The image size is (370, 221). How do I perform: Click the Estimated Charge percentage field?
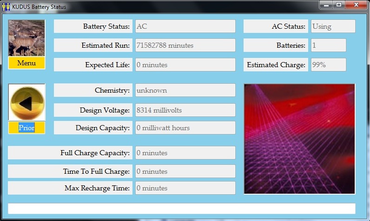pyautogui.click(x=328, y=65)
